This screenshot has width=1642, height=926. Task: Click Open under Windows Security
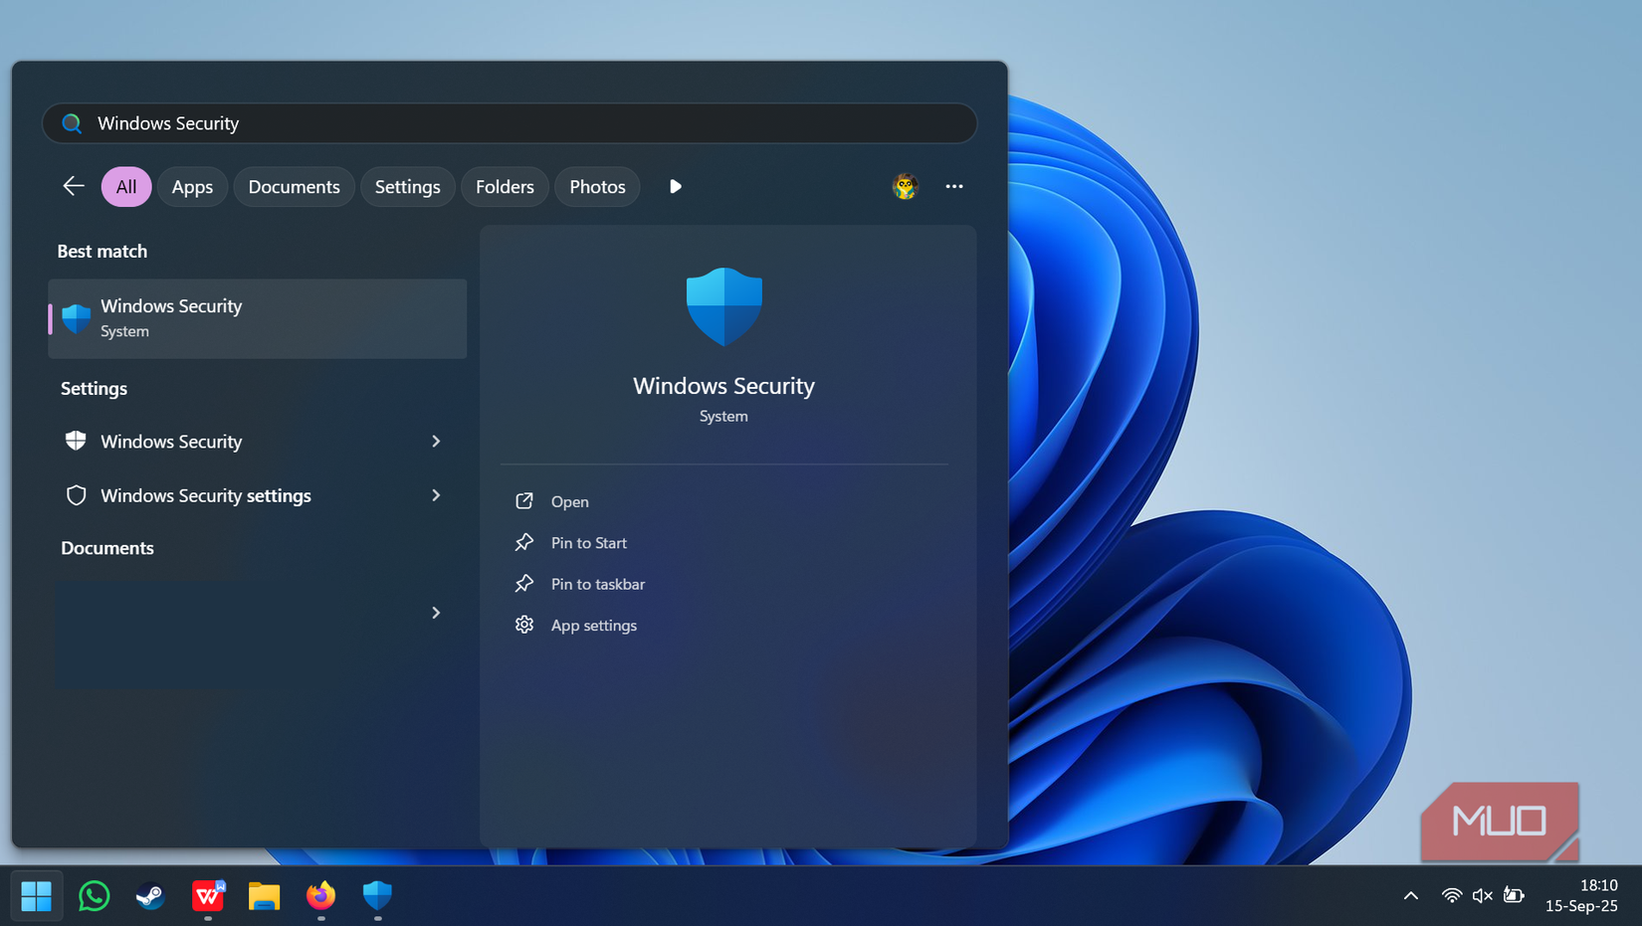(x=570, y=500)
